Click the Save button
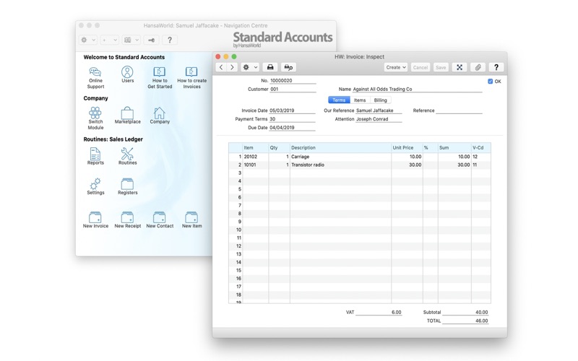Screen dimensions: 578x361 [x=441, y=67]
